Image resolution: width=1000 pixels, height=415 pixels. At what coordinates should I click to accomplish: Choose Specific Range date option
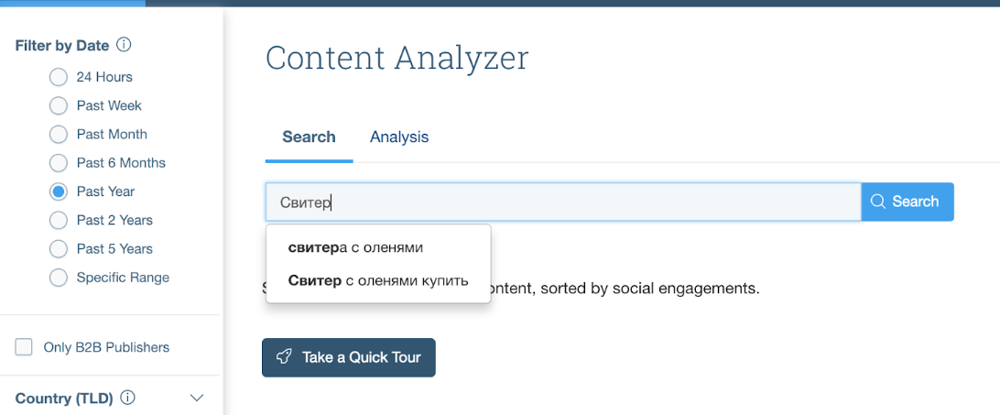pos(59,277)
